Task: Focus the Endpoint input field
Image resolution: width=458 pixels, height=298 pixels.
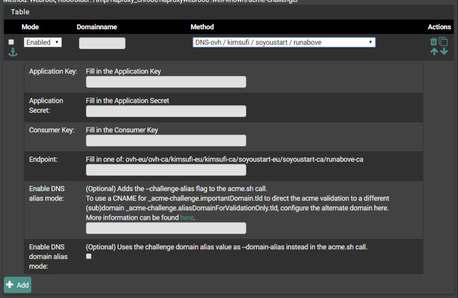Action: 166,170
